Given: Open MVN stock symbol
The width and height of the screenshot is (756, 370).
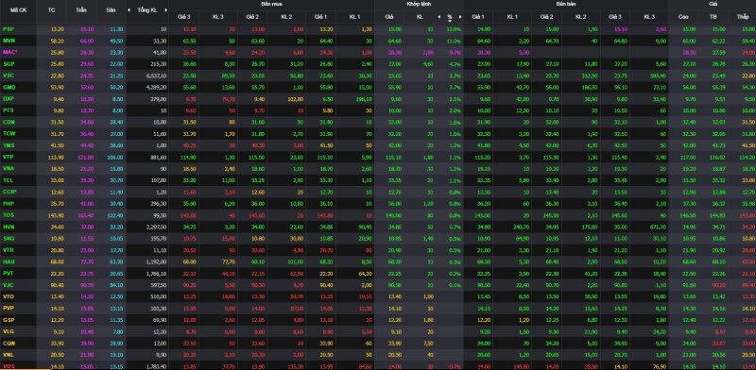Looking at the screenshot, I should click(9, 41).
